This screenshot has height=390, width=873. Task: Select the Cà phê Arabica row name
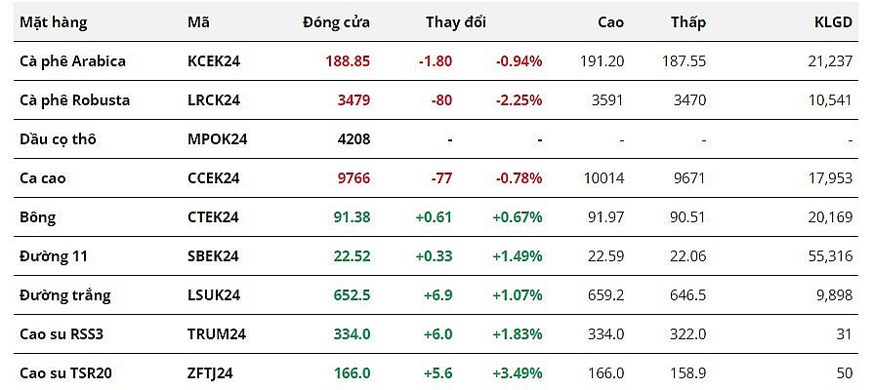click(x=72, y=60)
